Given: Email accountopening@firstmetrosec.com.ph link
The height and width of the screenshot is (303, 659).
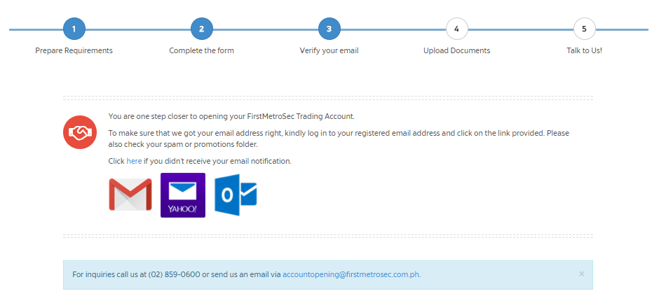Looking at the screenshot, I should [x=351, y=275].
